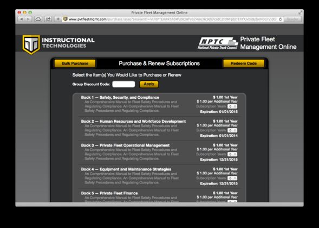The width and height of the screenshot is (319, 228).
Task: Click Apply for the discount code
Action: coord(149,84)
